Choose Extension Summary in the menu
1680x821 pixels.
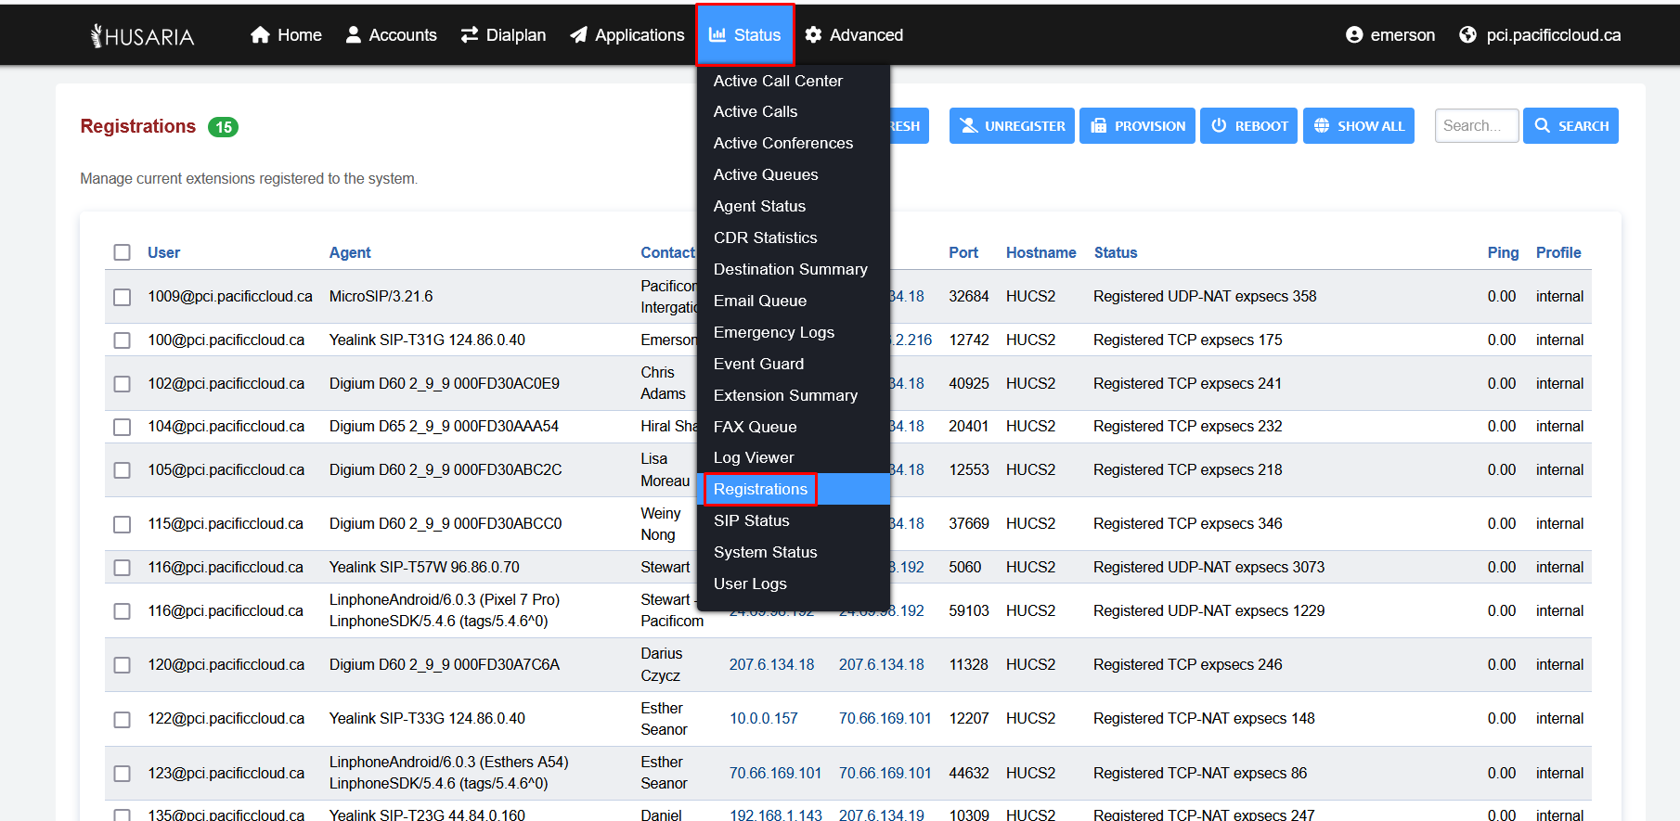click(x=794, y=395)
